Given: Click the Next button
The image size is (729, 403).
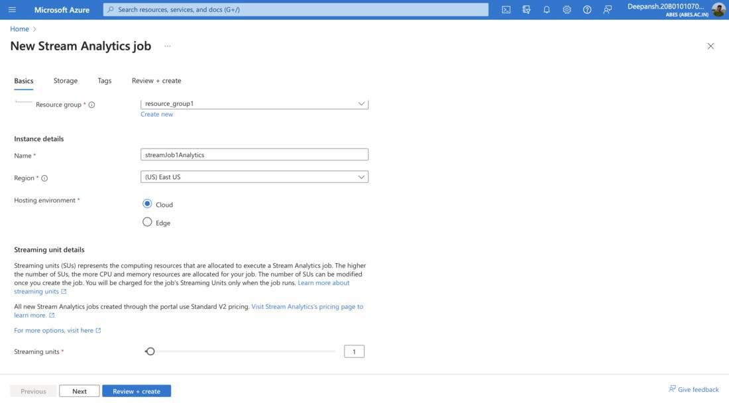Looking at the screenshot, I should point(80,391).
